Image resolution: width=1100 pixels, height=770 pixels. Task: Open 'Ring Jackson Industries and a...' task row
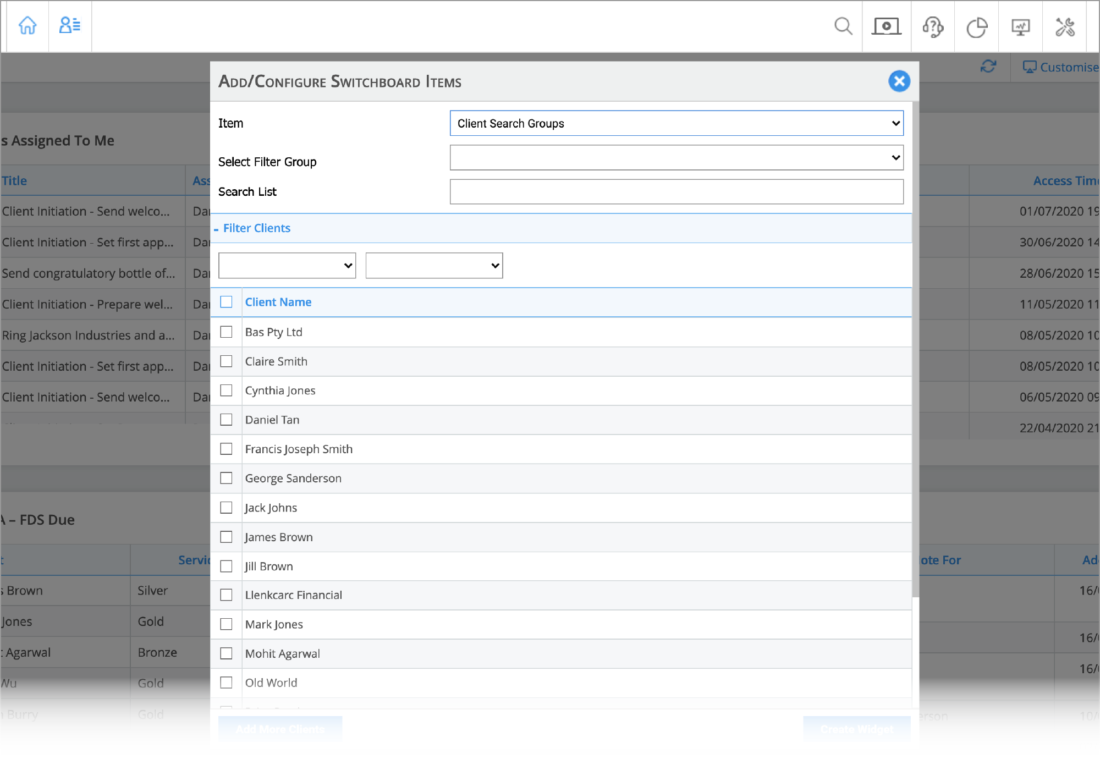88,335
